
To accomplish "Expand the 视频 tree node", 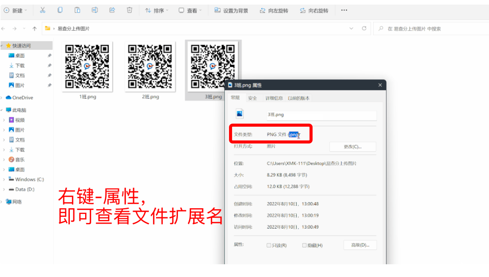I will [4, 120].
